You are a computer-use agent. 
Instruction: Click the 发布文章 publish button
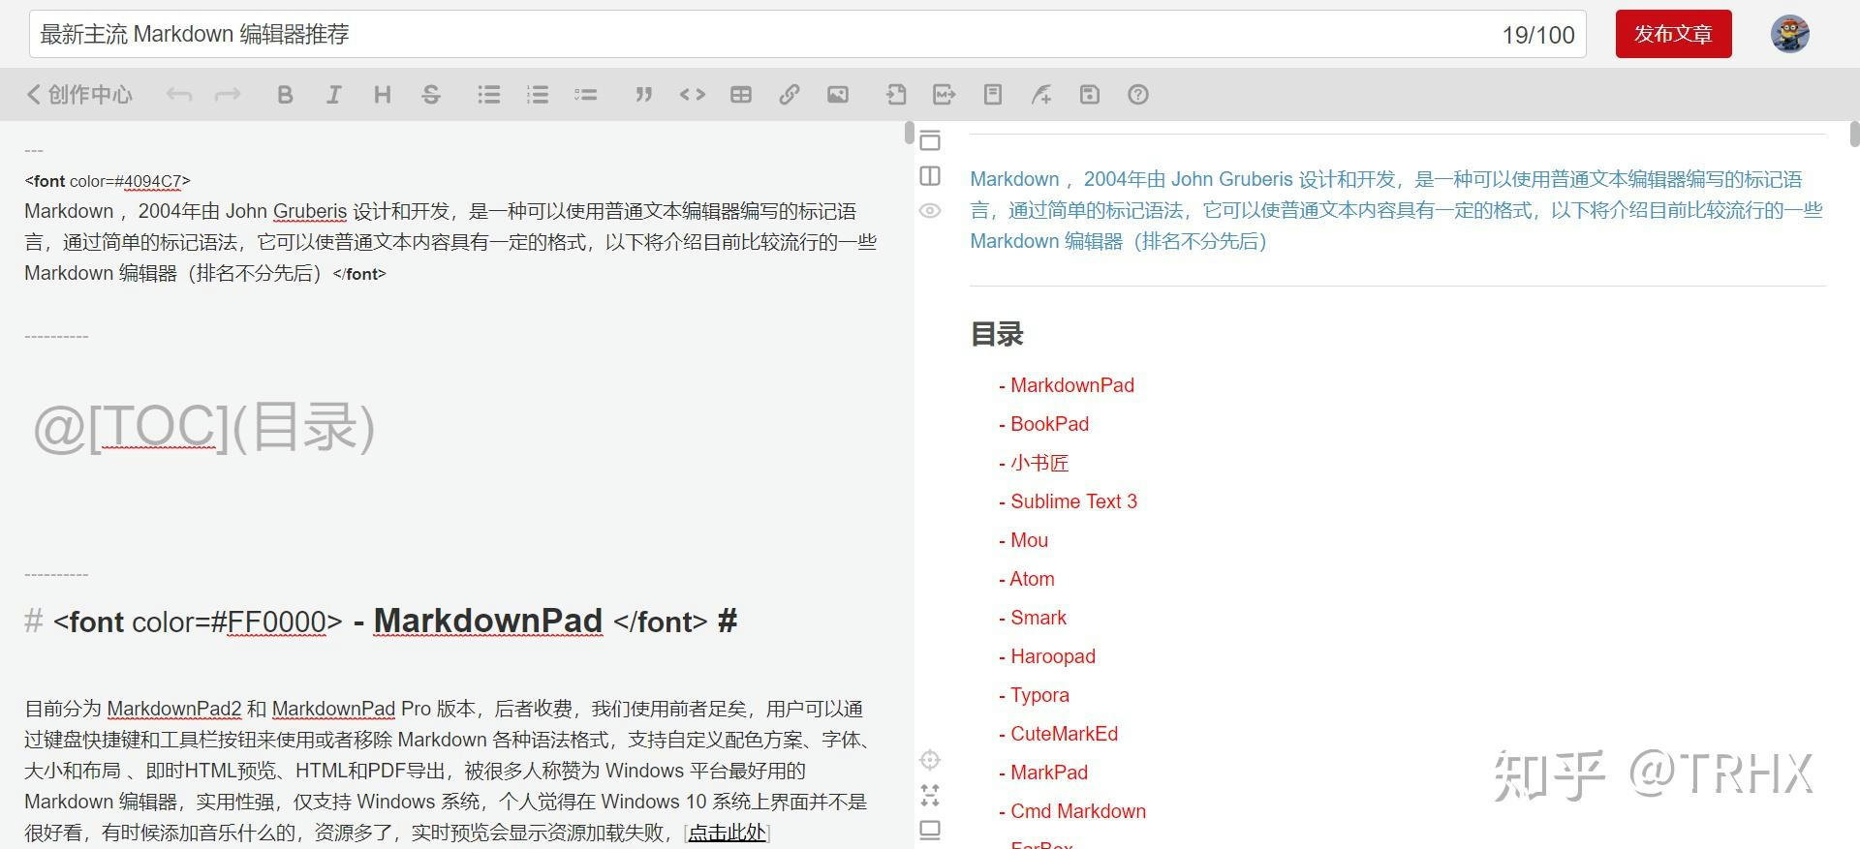[x=1673, y=35]
